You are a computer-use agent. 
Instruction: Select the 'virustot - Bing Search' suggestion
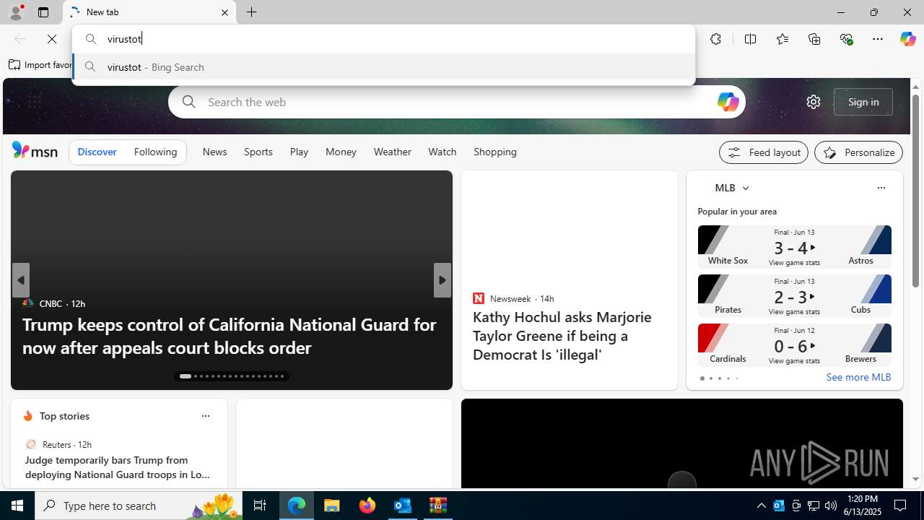tap(383, 67)
